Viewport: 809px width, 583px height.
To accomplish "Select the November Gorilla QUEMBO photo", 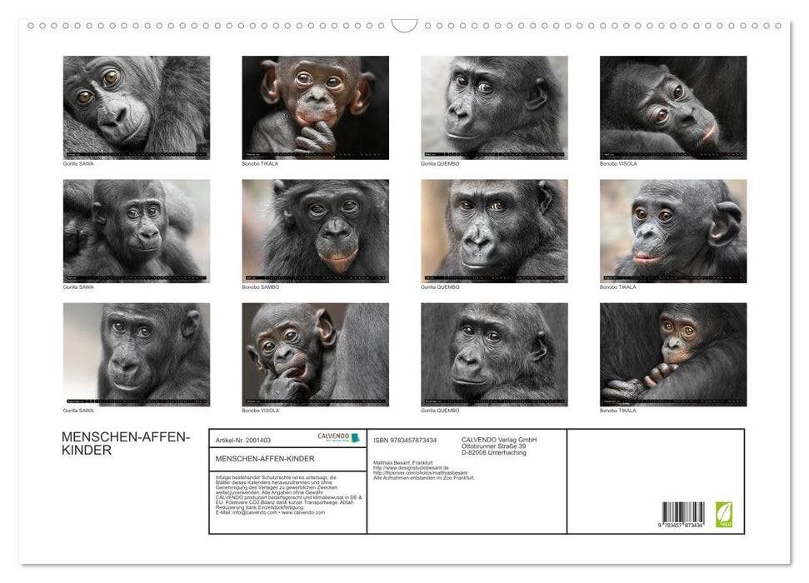I will point(494,354).
